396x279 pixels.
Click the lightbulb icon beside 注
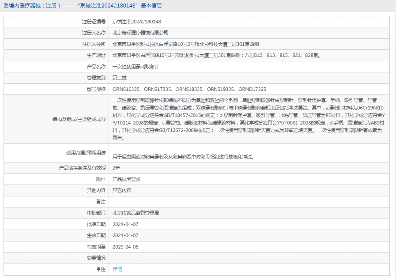pos(98,269)
